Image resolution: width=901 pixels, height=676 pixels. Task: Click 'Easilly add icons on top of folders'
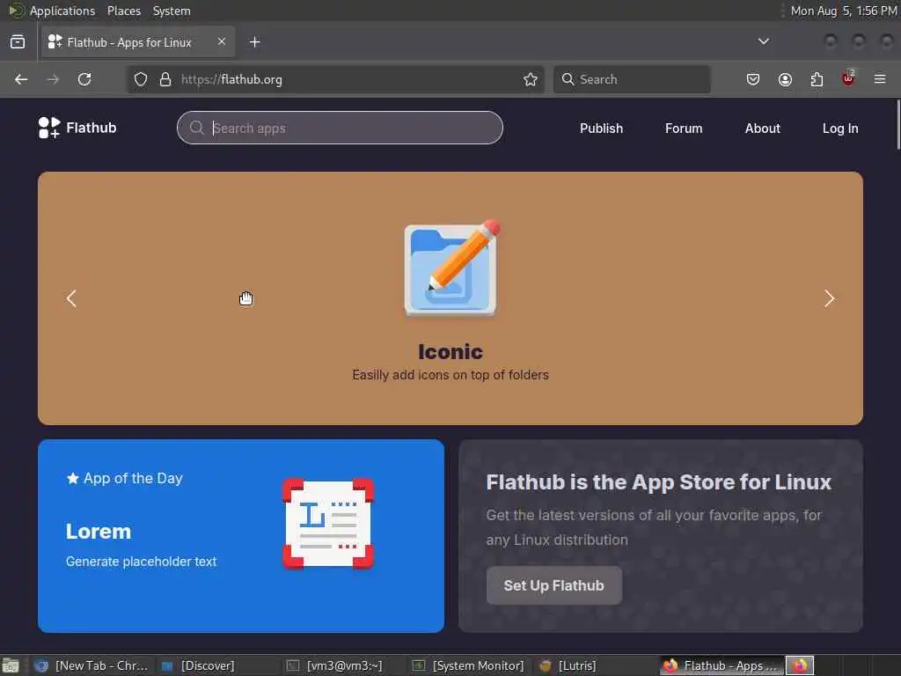(450, 375)
